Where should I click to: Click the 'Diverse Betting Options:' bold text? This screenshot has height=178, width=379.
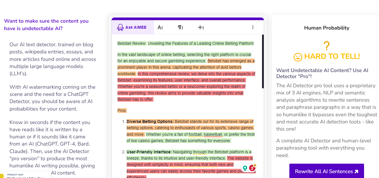tap(150, 121)
